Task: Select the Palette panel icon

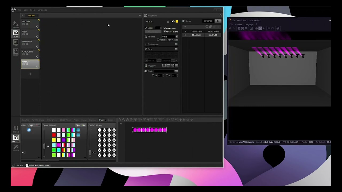Action: [16, 138]
